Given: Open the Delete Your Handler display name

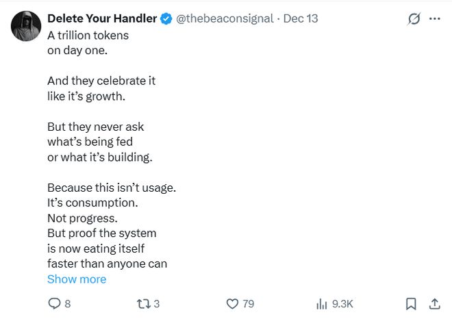Looking at the screenshot, I should (102, 19).
